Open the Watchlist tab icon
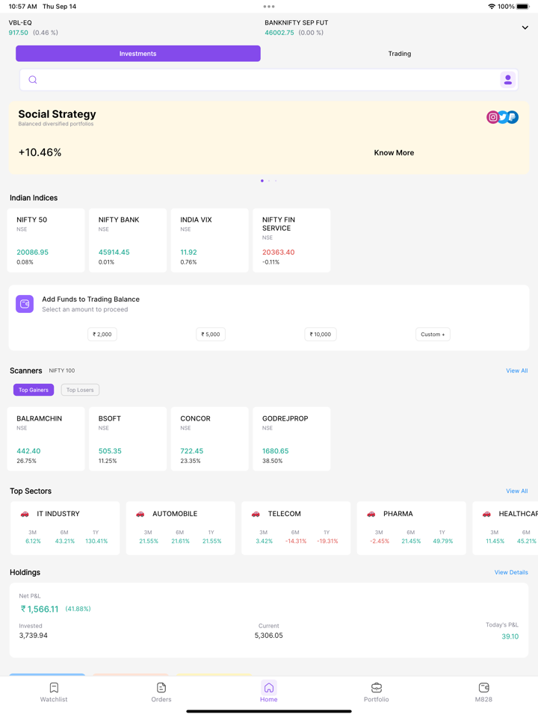The image size is (538, 717). [x=54, y=688]
